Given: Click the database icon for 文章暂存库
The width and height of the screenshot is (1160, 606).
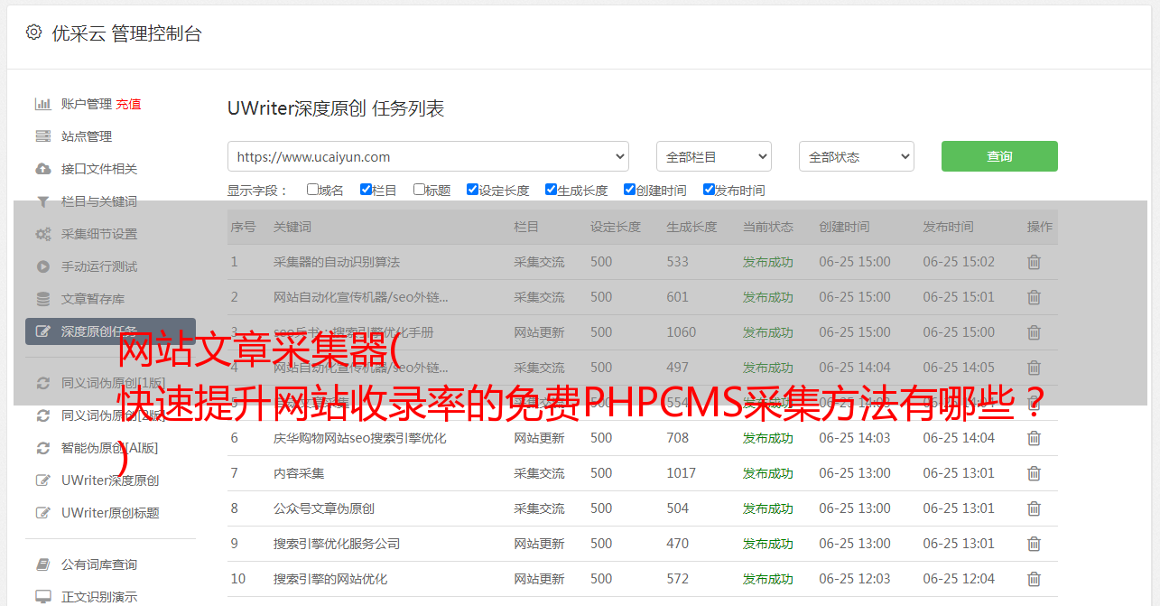Looking at the screenshot, I should click(42, 299).
